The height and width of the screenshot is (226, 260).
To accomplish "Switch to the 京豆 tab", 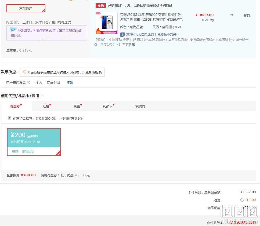I will 77,106.
